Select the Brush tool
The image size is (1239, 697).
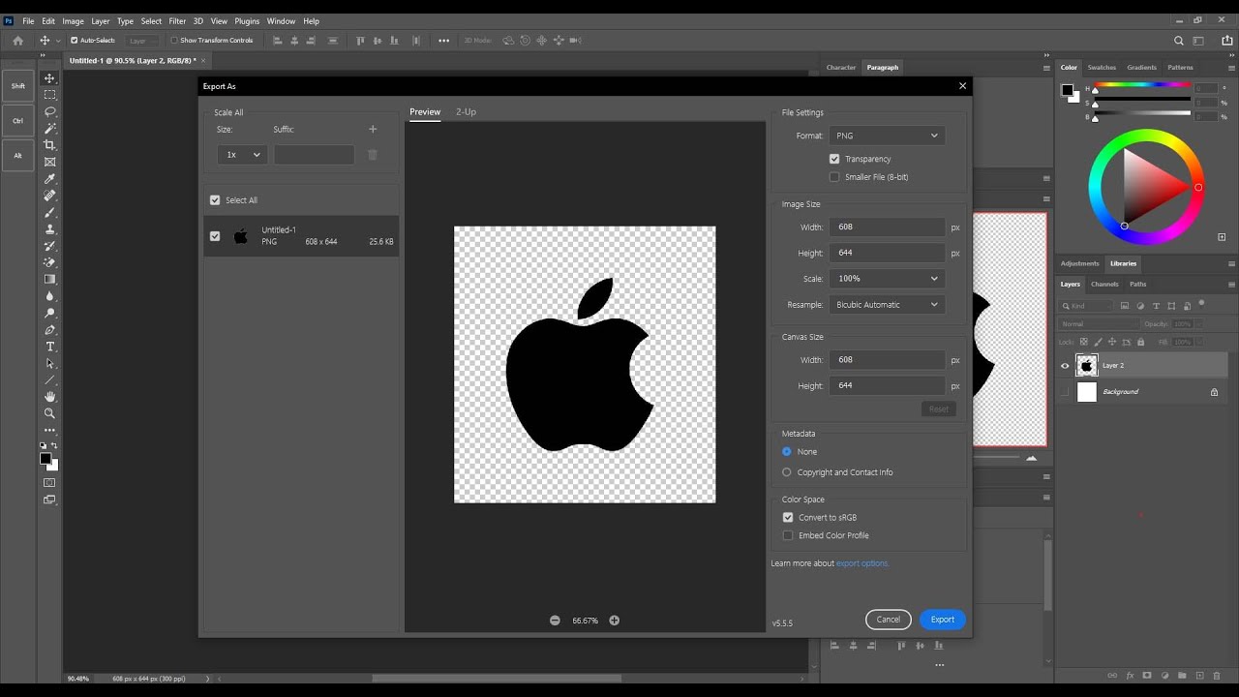(50, 213)
